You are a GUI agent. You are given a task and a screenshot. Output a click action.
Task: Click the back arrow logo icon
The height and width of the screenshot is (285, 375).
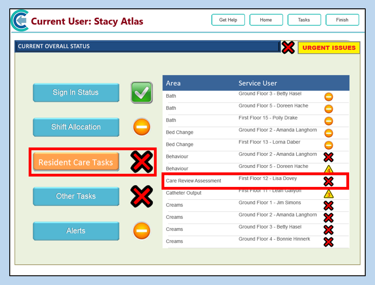click(19, 21)
